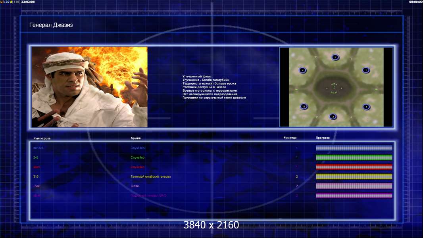The height and width of the screenshot is (238, 423).
Task: Click the "Команда" column header
Action: point(290,138)
